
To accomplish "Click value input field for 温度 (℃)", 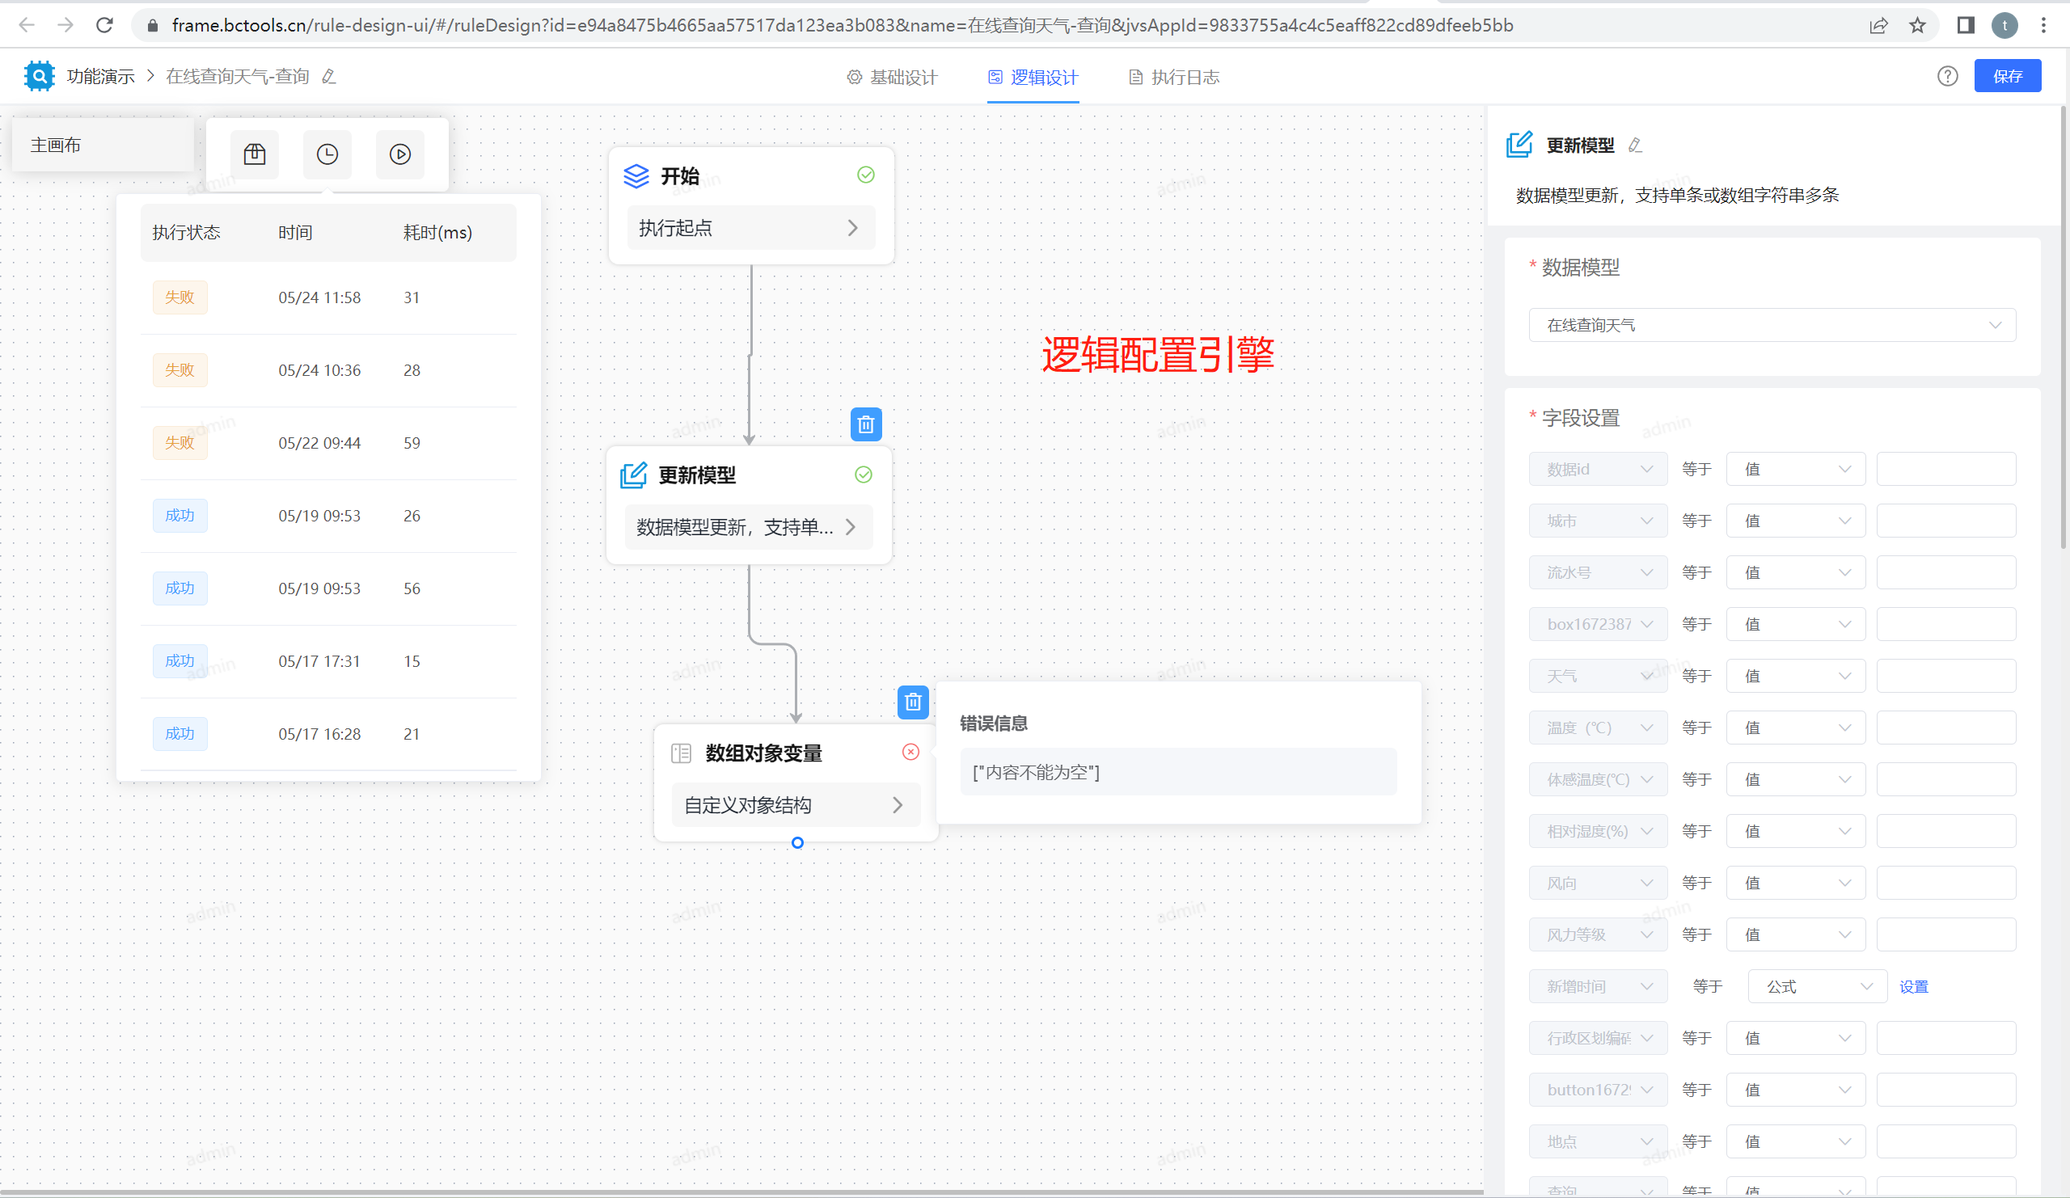I will (1946, 728).
